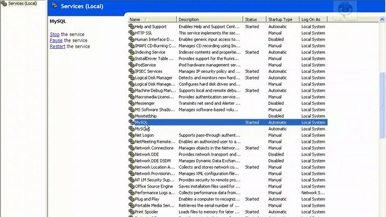The width and height of the screenshot is (386, 217).
Task: Click the Print Spooler gear icon
Action: pos(131,212)
